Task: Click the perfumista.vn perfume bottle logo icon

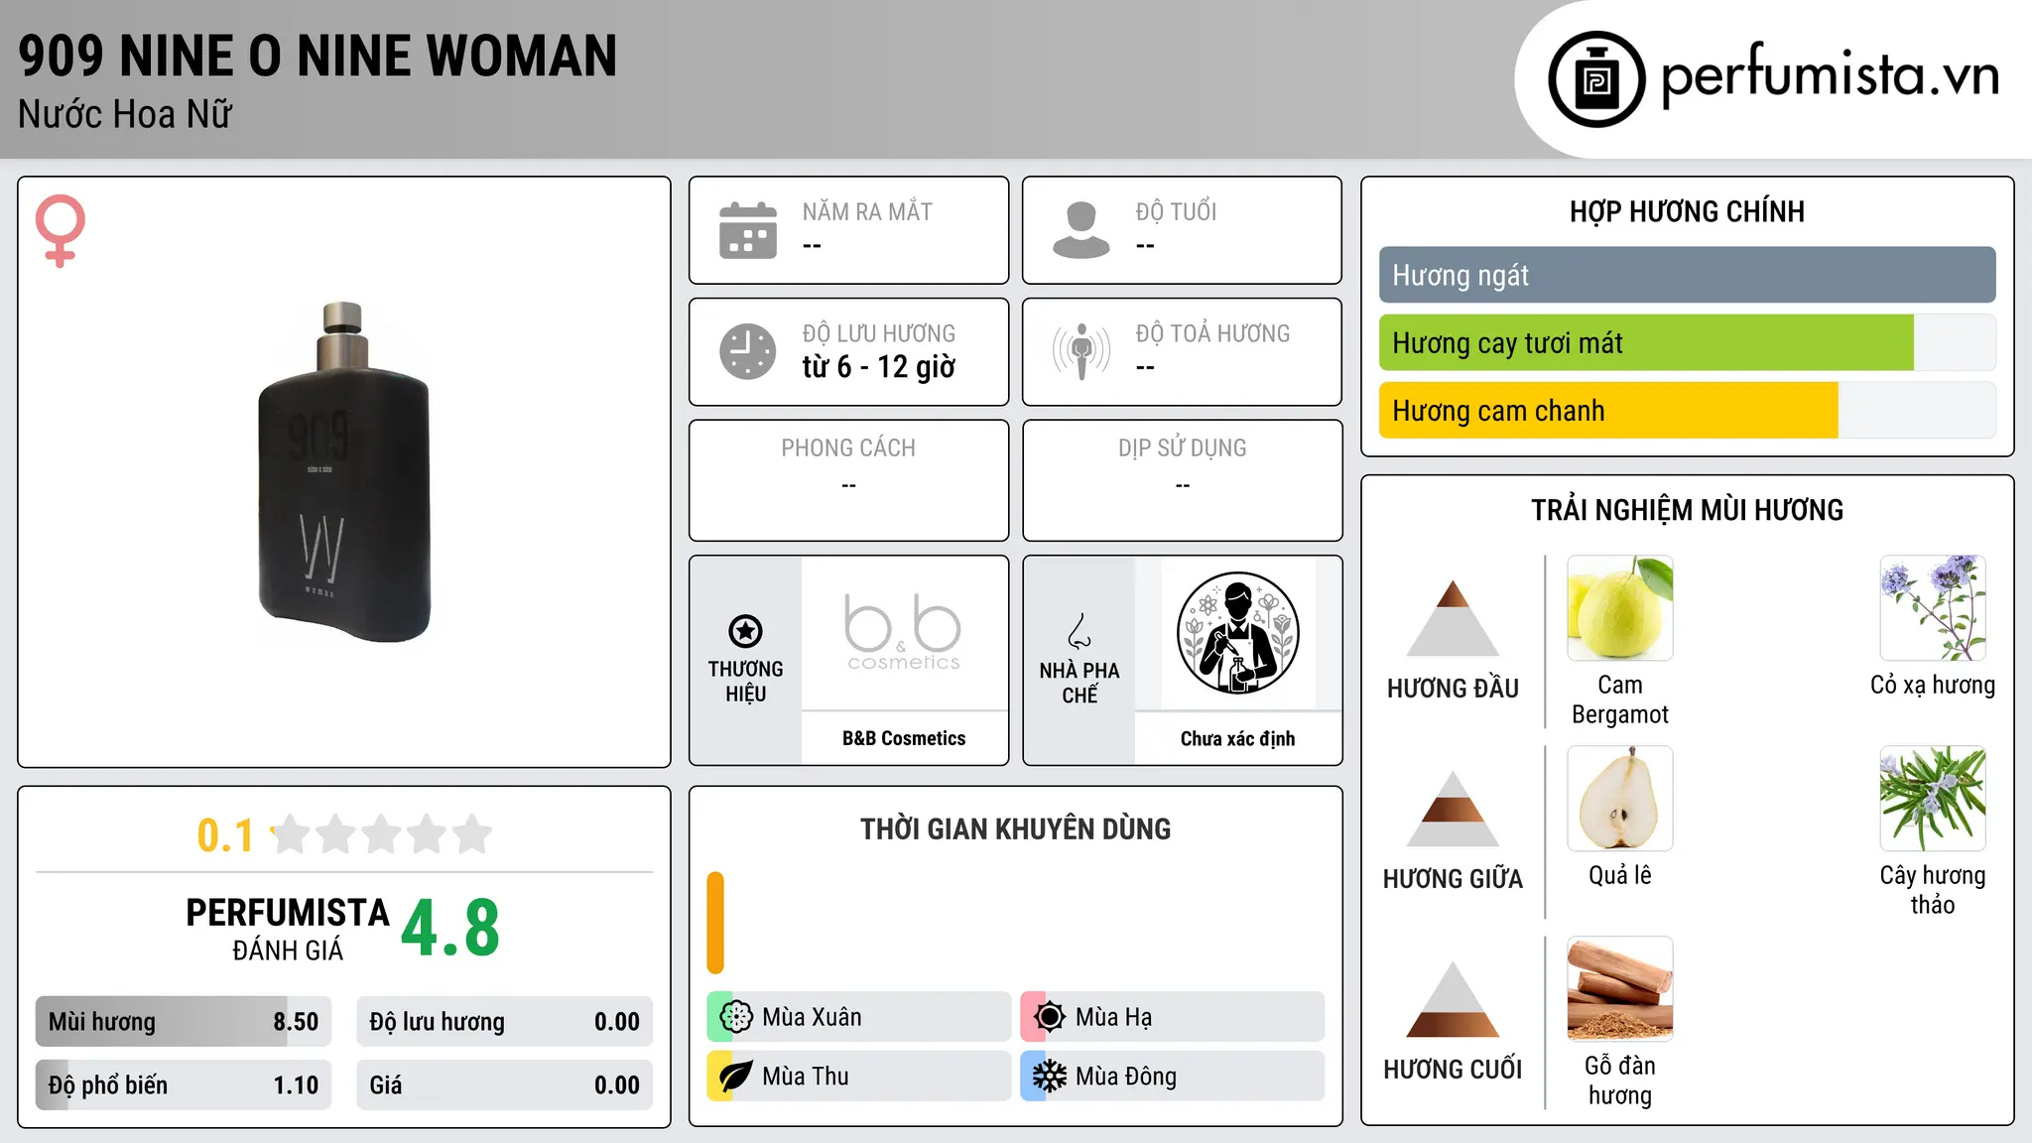Action: pos(1596,79)
